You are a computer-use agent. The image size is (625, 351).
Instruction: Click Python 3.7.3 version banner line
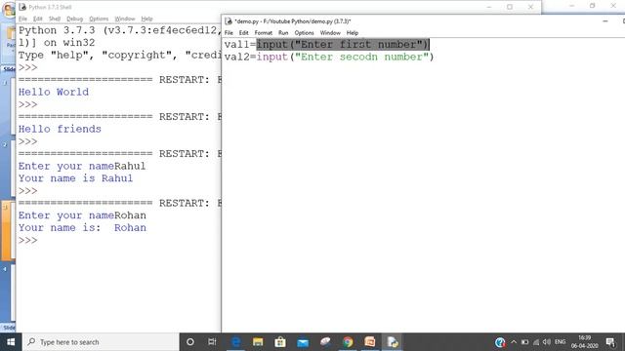(x=119, y=30)
